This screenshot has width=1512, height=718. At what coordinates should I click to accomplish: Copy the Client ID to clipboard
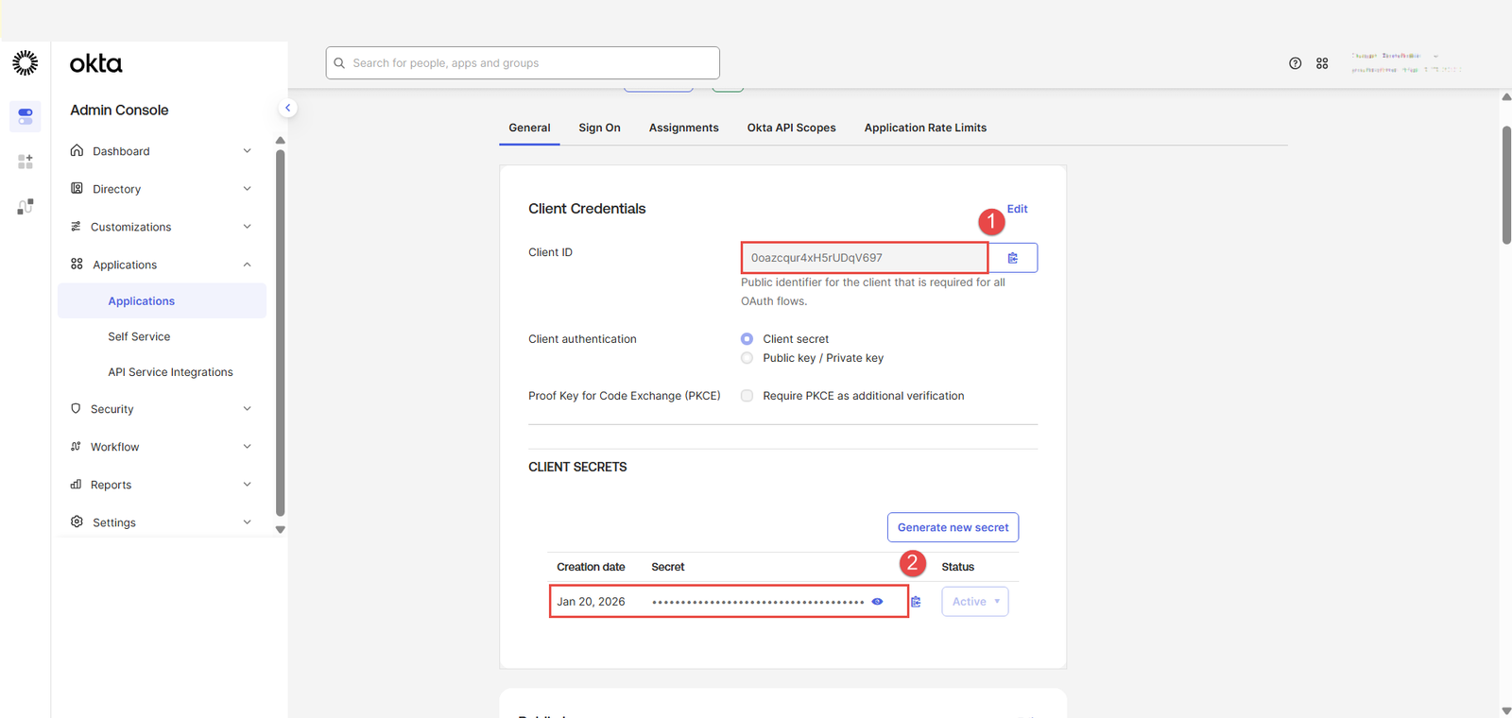[1012, 258]
